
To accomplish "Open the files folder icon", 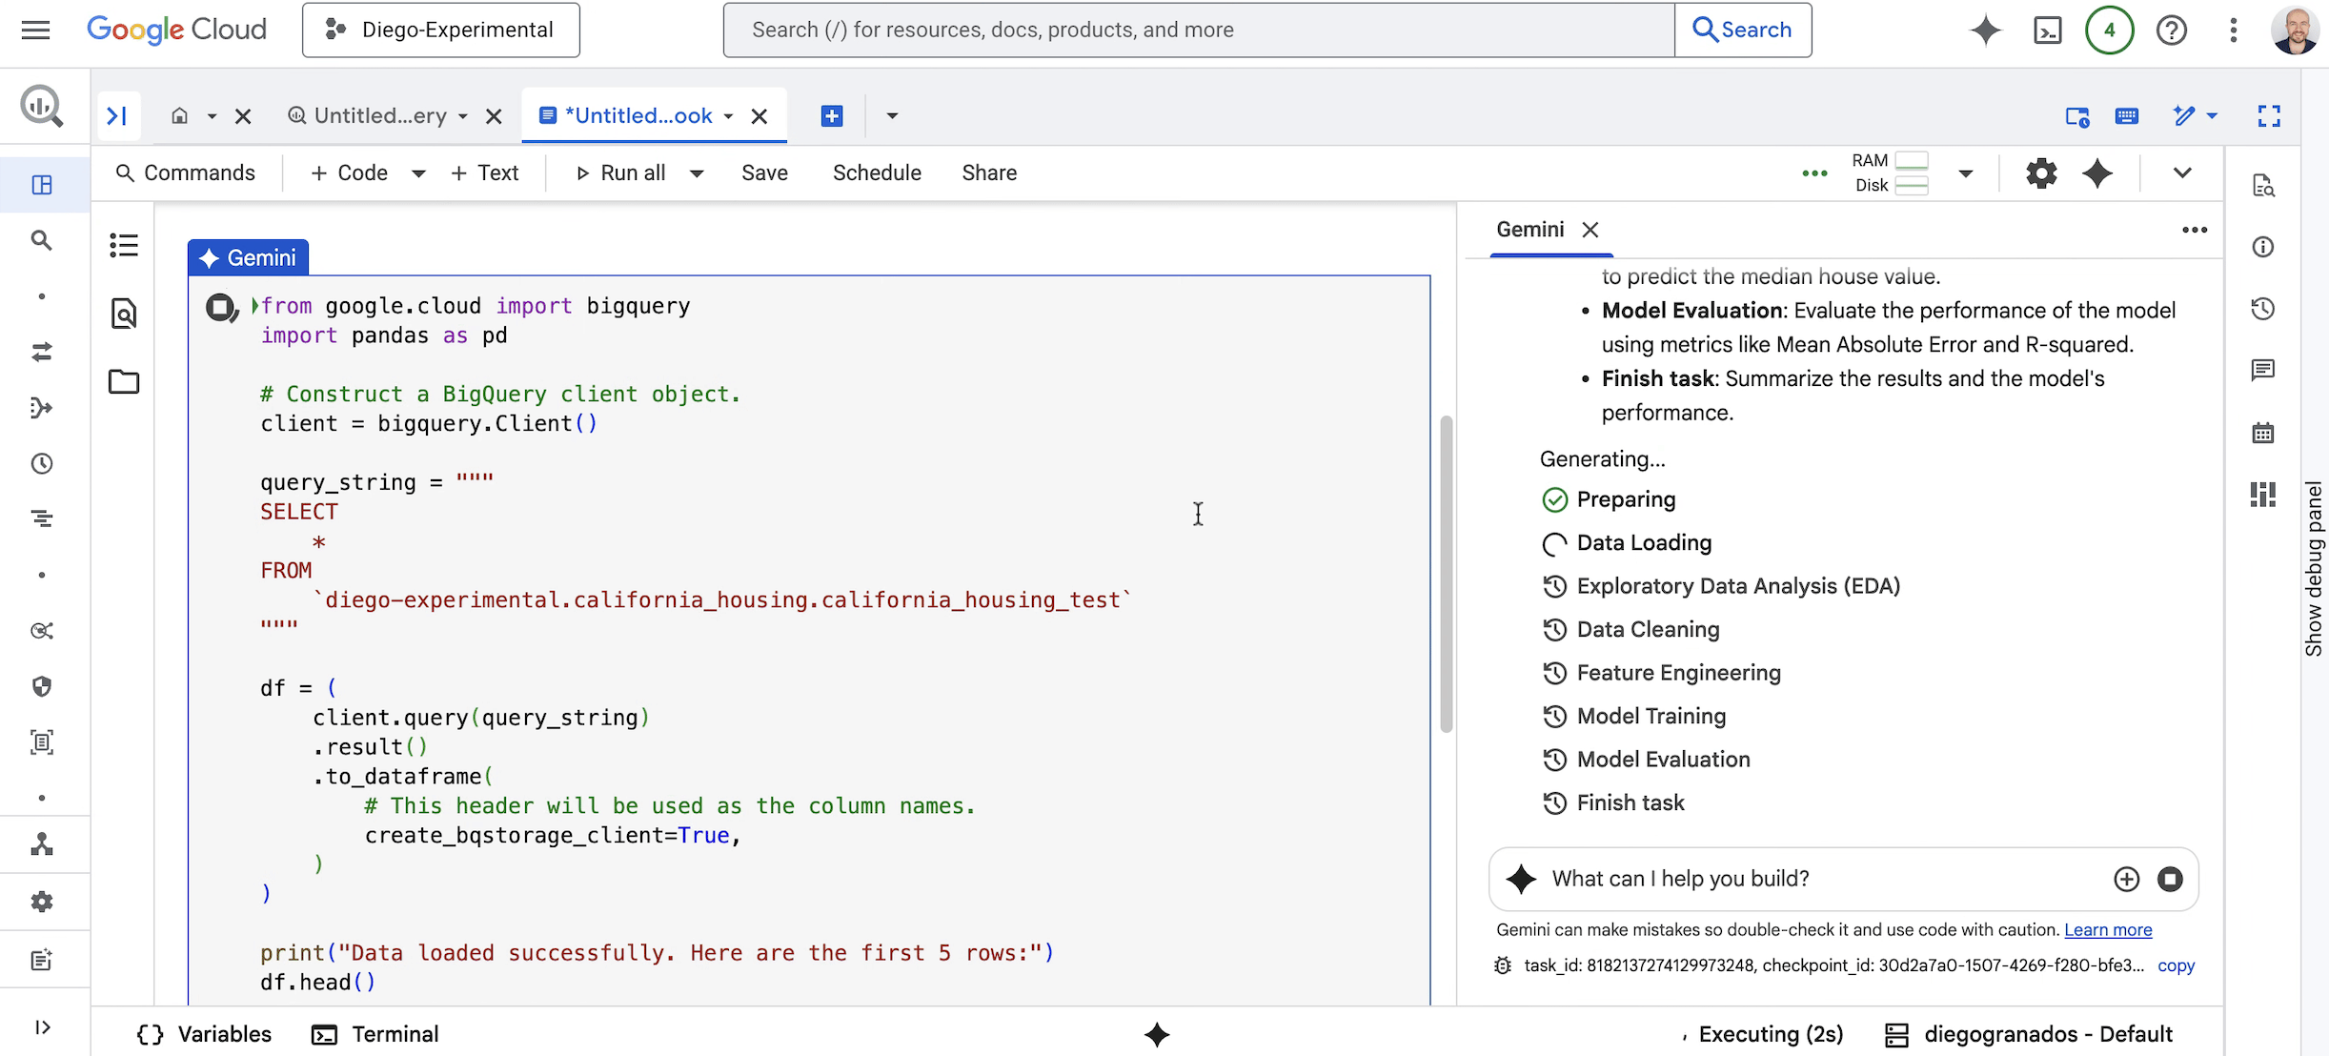I will [124, 381].
